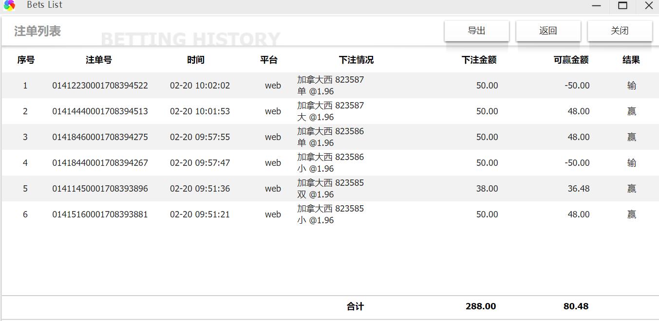The image size is (659, 321).
Task: Click the 序号 column header
Action: [x=26, y=60]
